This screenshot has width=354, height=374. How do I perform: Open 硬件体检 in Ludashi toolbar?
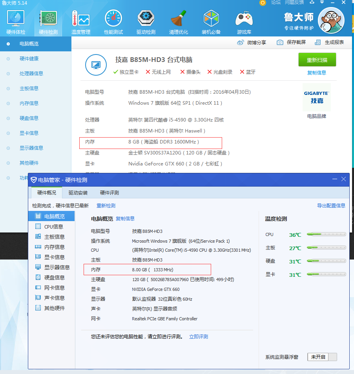[x=16, y=22]
